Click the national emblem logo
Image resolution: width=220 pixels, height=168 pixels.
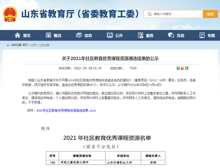pos(10,14)
